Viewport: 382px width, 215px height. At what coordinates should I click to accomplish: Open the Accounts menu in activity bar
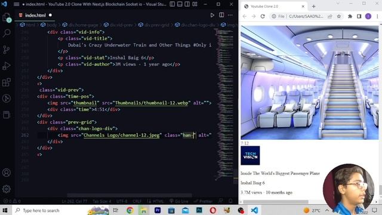coord(7,173)
